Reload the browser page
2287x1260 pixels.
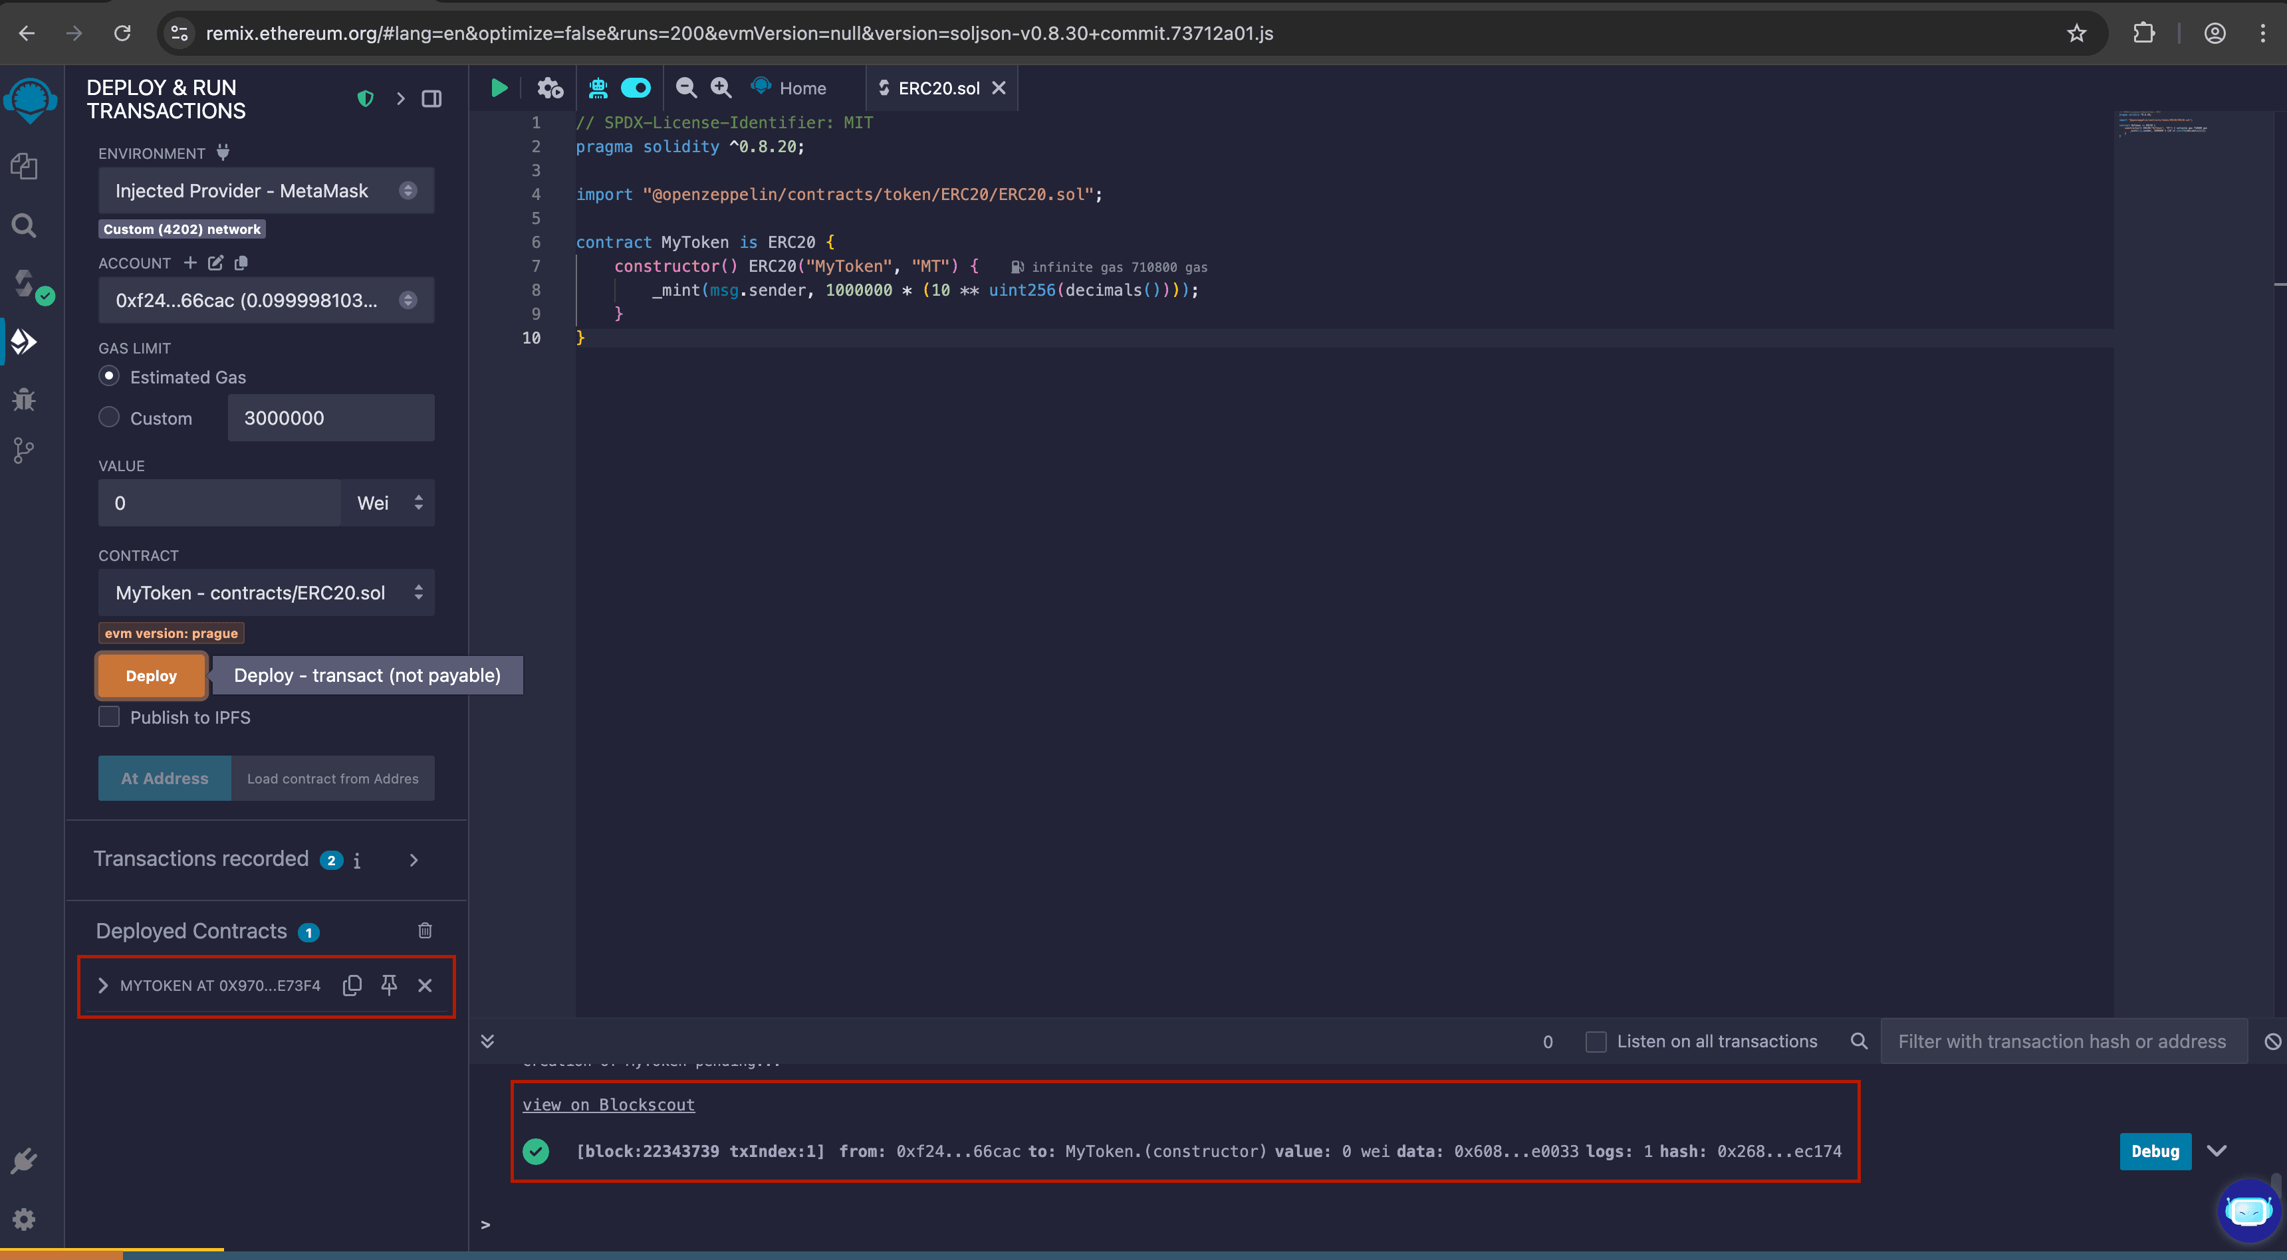pyautogui.click(x=122, y=33)
